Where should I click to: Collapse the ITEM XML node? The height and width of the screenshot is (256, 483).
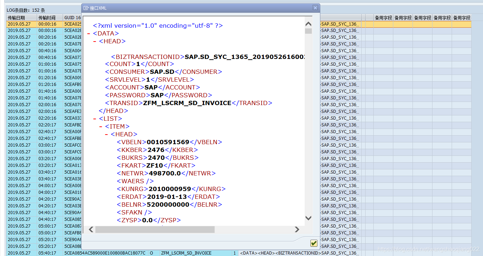[x=101, y=127]
